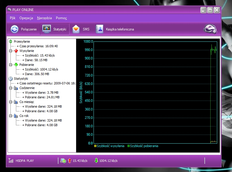Viewport: 232px width, 172px height.
Task: Open the Książka telefoniczna phonebook icon
Action: [x=100, y=29]
